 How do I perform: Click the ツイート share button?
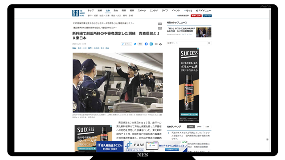(x=126, y=44)
